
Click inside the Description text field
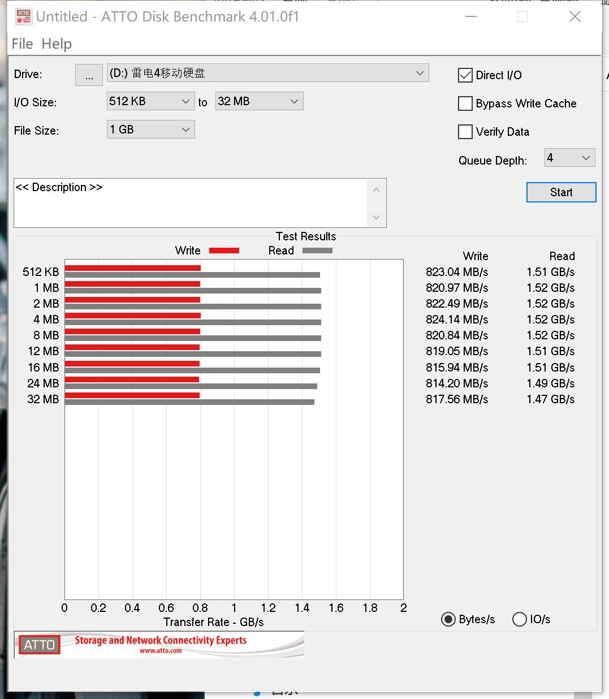tap(192, 202)
